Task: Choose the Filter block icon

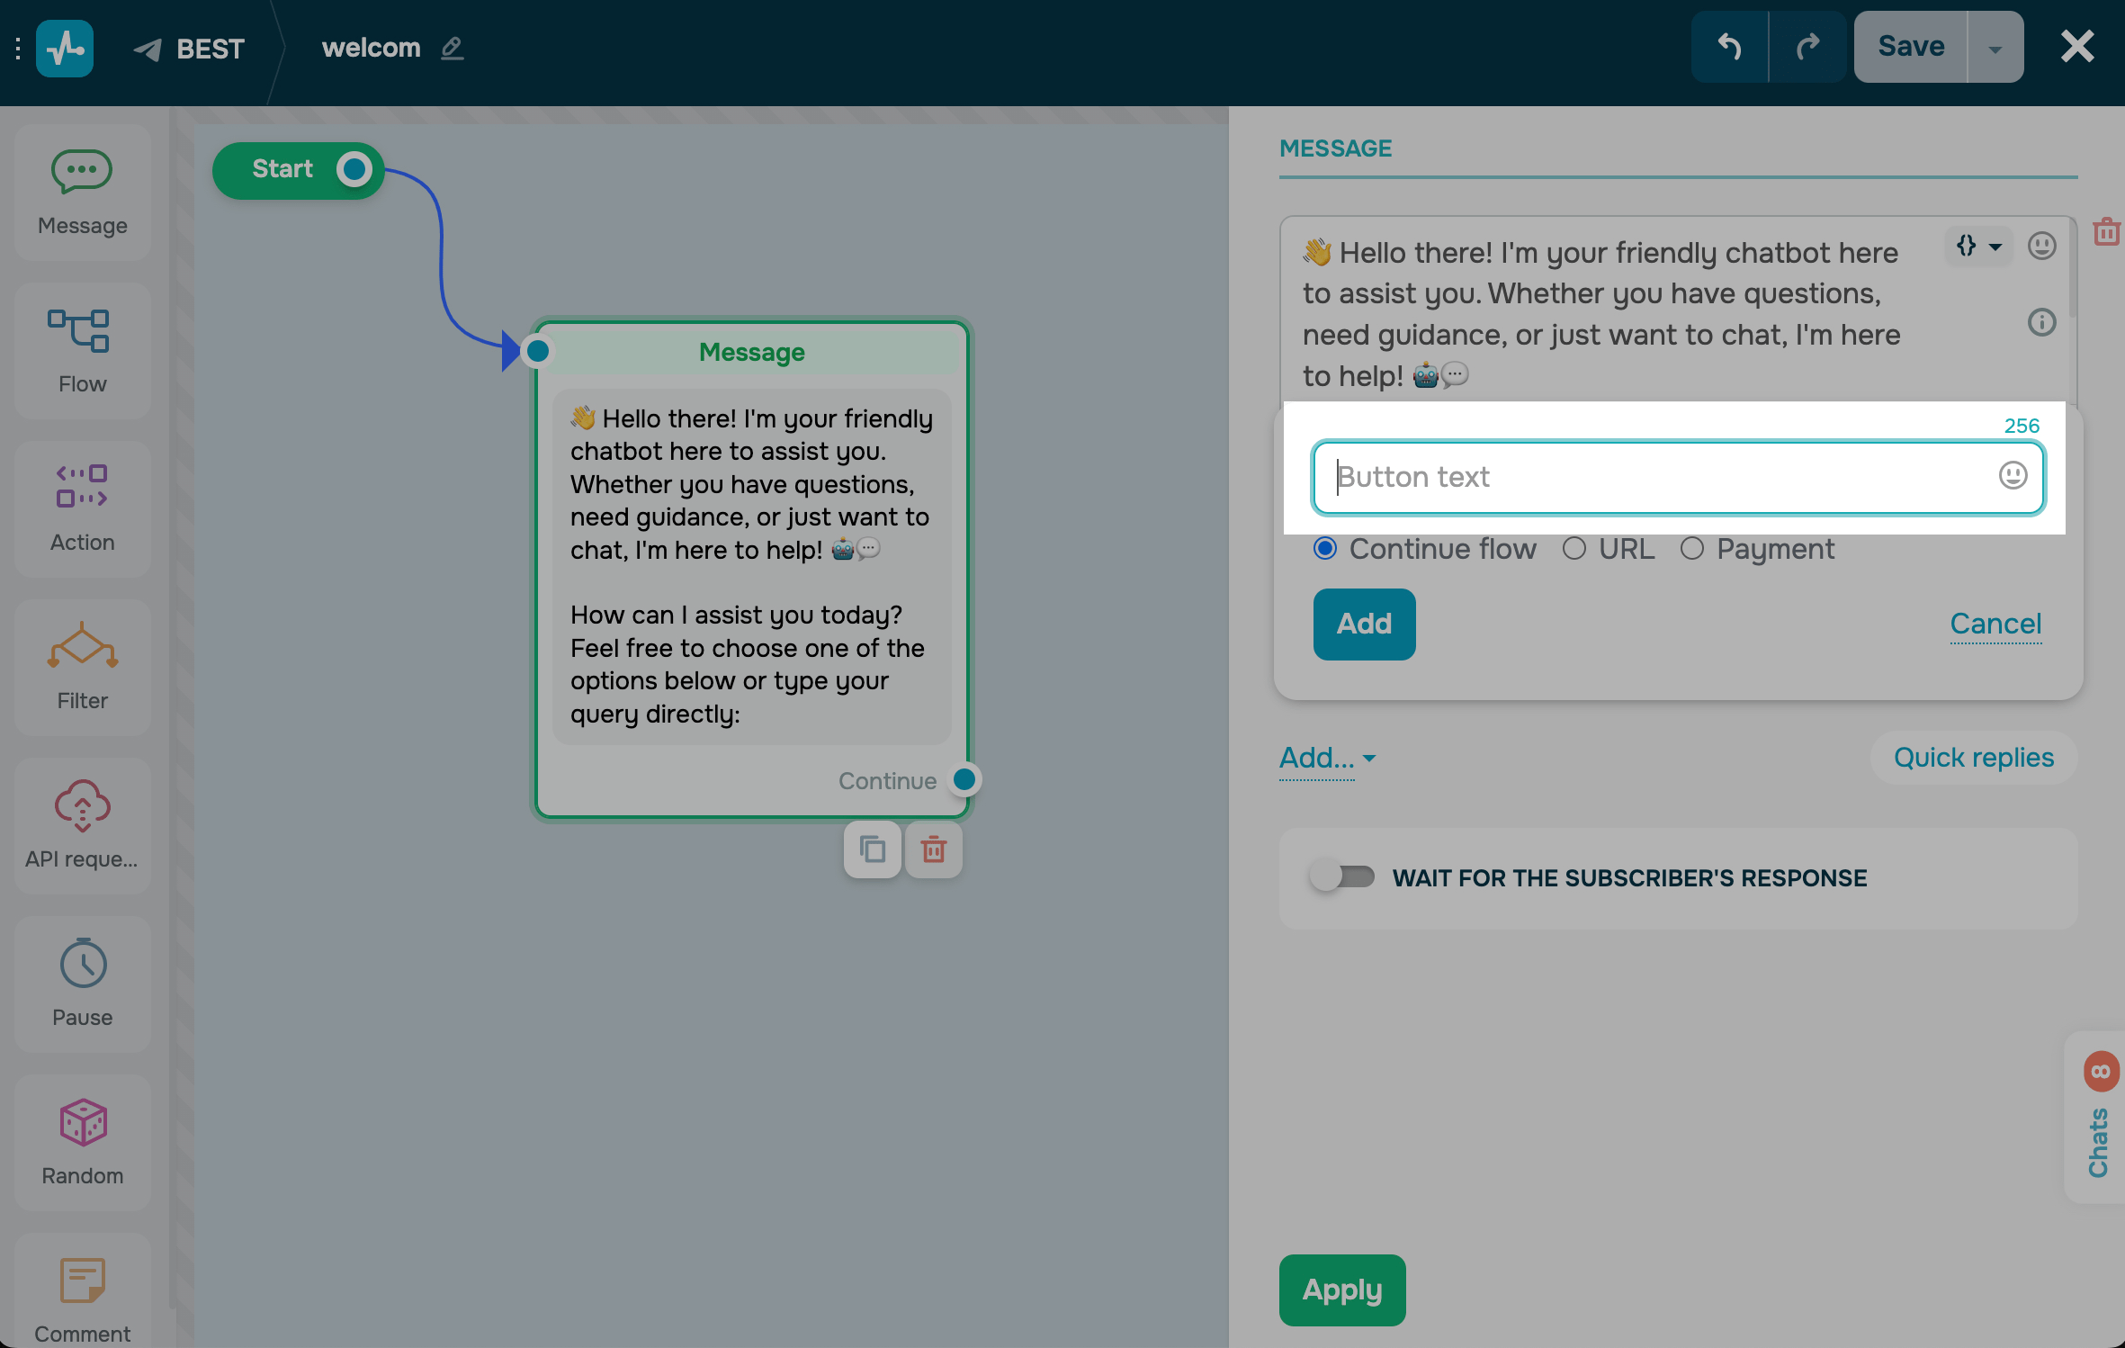Action: (81, 646)
